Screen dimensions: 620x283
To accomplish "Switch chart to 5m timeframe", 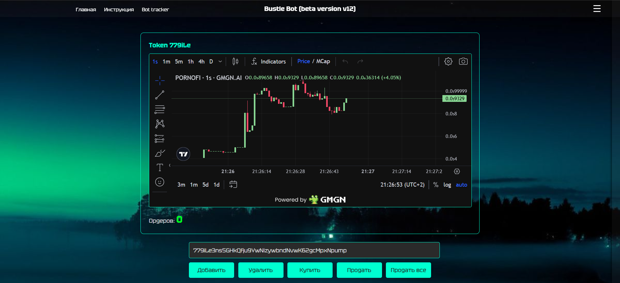I will pos(179,61).
